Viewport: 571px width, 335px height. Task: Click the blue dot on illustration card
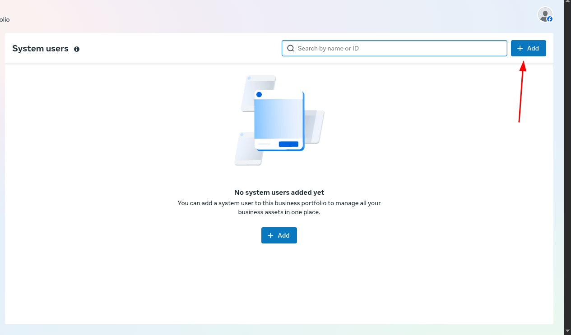tap(259, 95)
